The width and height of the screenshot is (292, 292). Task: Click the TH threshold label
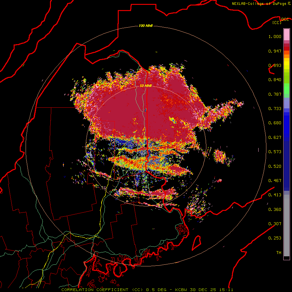(x=279, y=253)
